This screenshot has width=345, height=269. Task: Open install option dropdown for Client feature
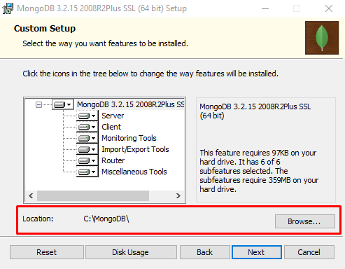click(x=87, y=127)
